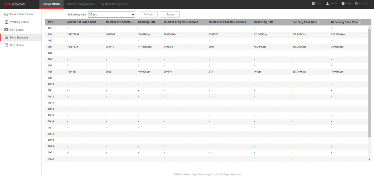Screen dimensions: 374x176
Task: Click the Save disk icon in header
Action: [x=313, y=3]
